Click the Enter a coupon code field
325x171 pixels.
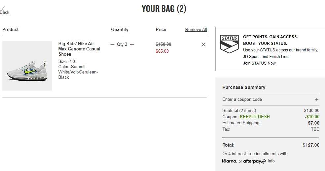(x=271, y=100)
